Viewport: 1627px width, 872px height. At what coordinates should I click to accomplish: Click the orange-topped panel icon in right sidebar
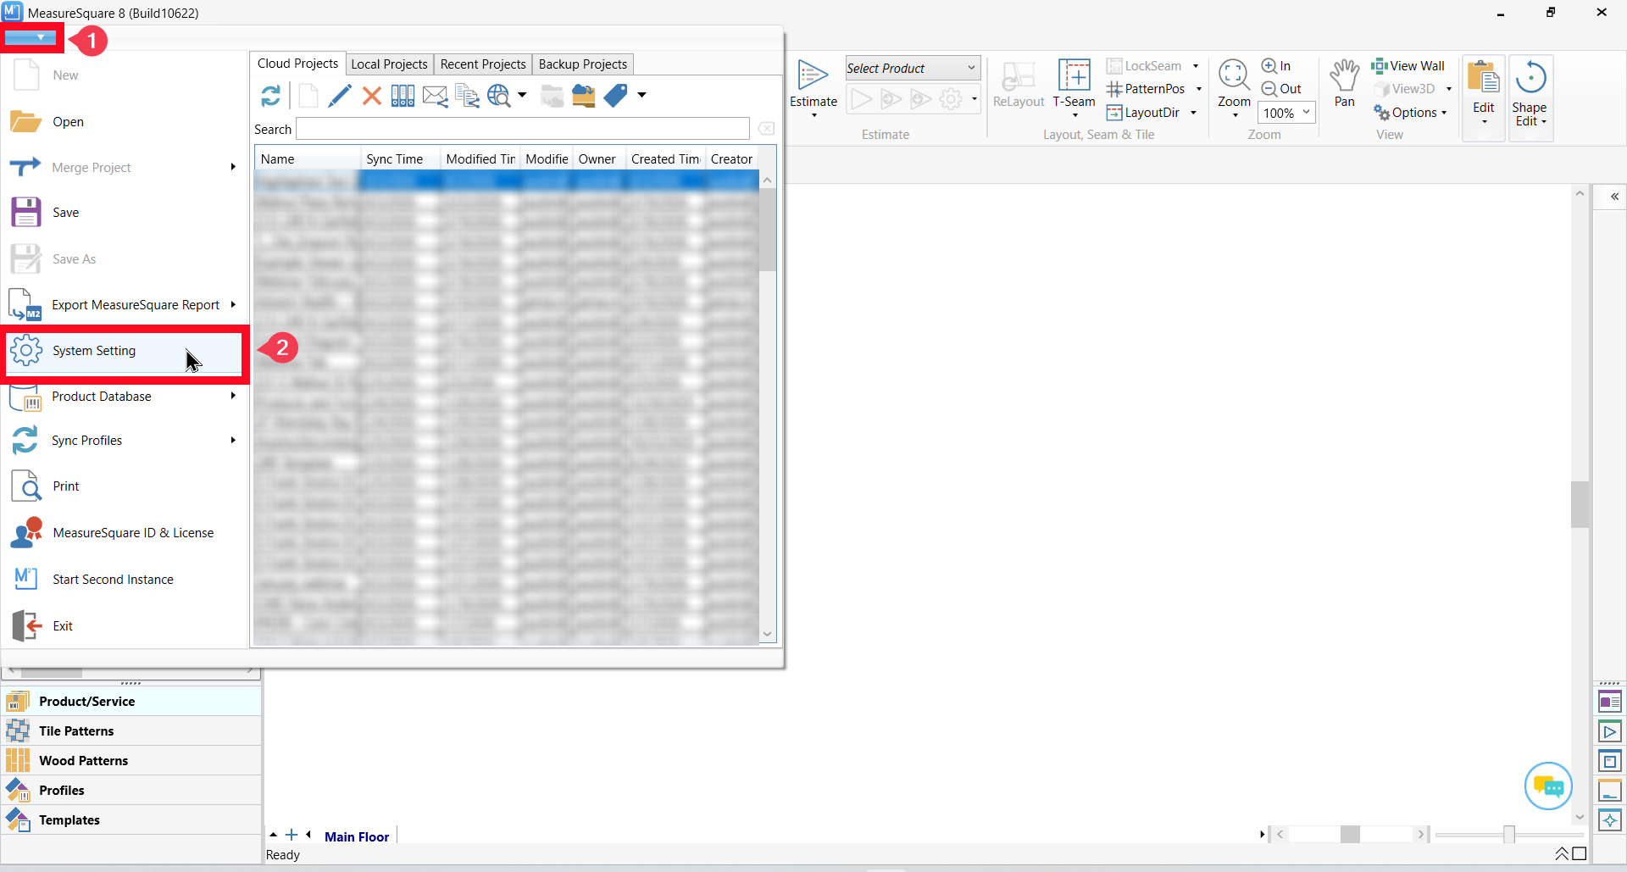(1610, 791)
